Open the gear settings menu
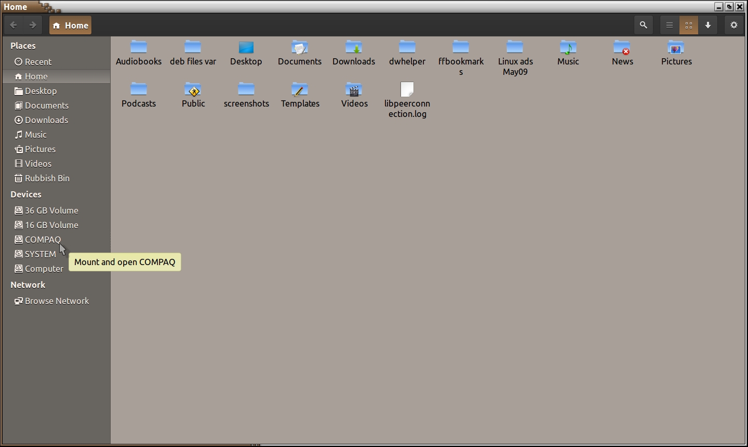Image resolution: width=748 pixels, height=447 pixels. click(733, 25)
